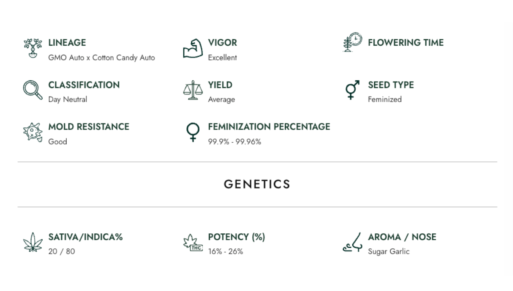This screenshot has height=291, width=513.
Task: Click the Lineage plant tree icon
Action: [32, 48]
